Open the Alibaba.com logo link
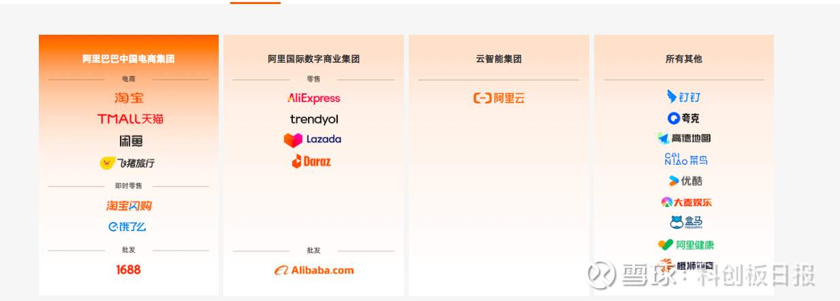 point(314,270)
